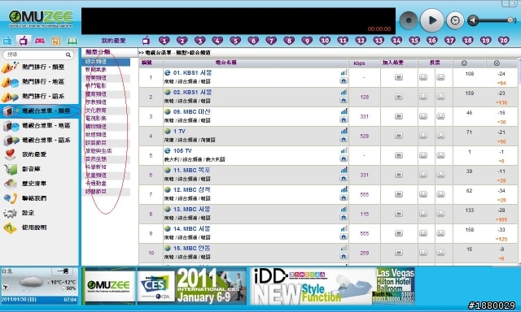The image size is (521, 312).
Task: Open the orange N news icon
Action: pyautogui.click(x=56, y=41)
